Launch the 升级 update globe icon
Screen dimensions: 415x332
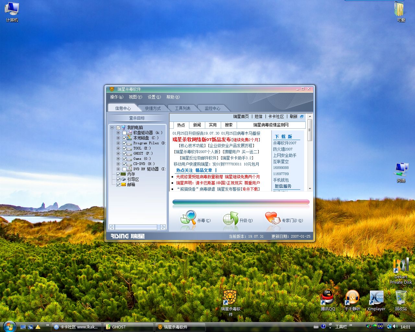point(231,219)
